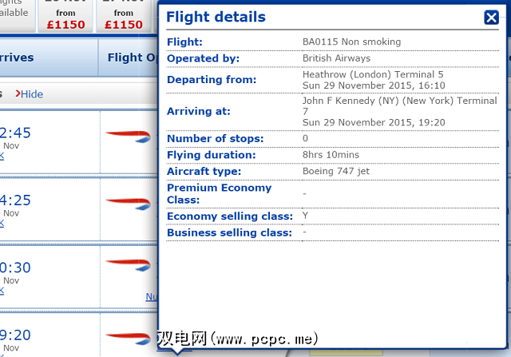The width and height of the screenshot is (511, 357).
Task: Click the British Airways logo beside 14:25 arrival
Action: pos(128,201)
